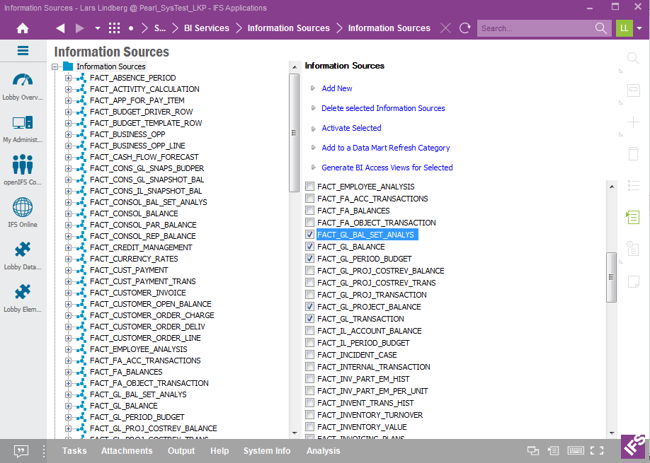Check the FACT_GL_PROJ_TRANSACTION checkbox
Image resolution: width=650 pixels, height=463 pixels.
[x=309, y=295]
